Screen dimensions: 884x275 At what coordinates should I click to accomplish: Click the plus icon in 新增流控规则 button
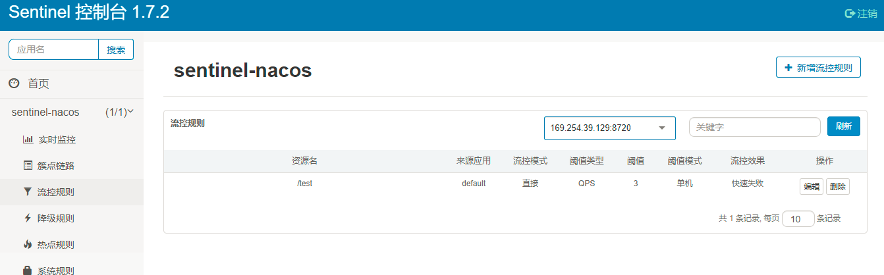click(x=788, y=67)
